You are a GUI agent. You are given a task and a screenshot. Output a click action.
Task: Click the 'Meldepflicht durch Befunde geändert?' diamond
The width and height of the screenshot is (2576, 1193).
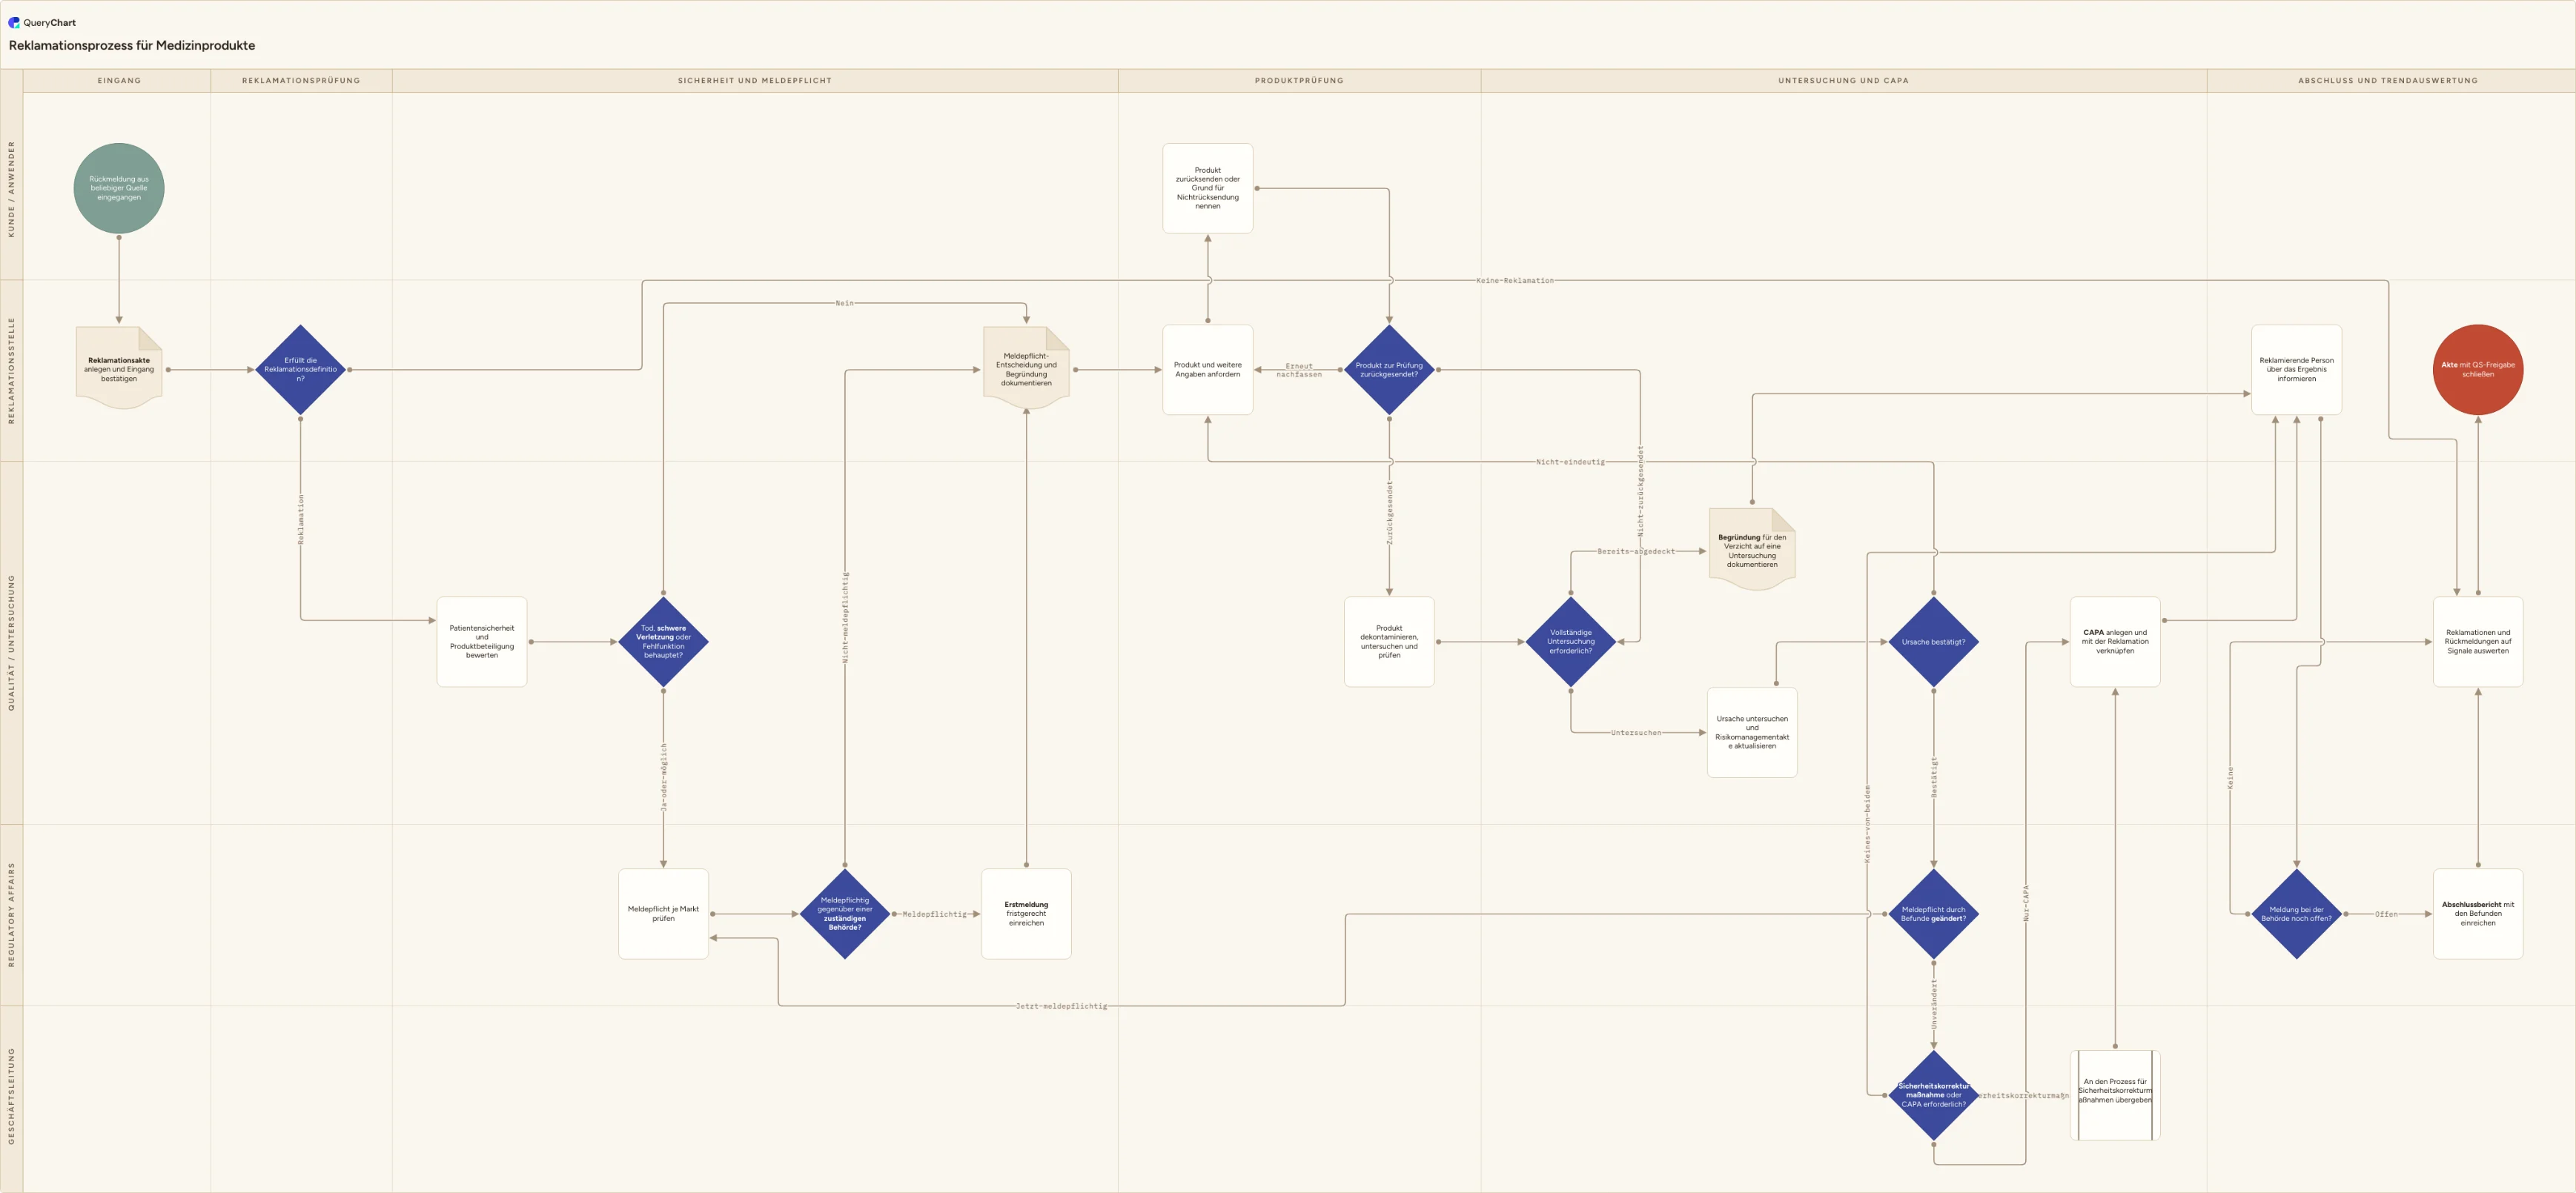click(x=1934, y=914)
